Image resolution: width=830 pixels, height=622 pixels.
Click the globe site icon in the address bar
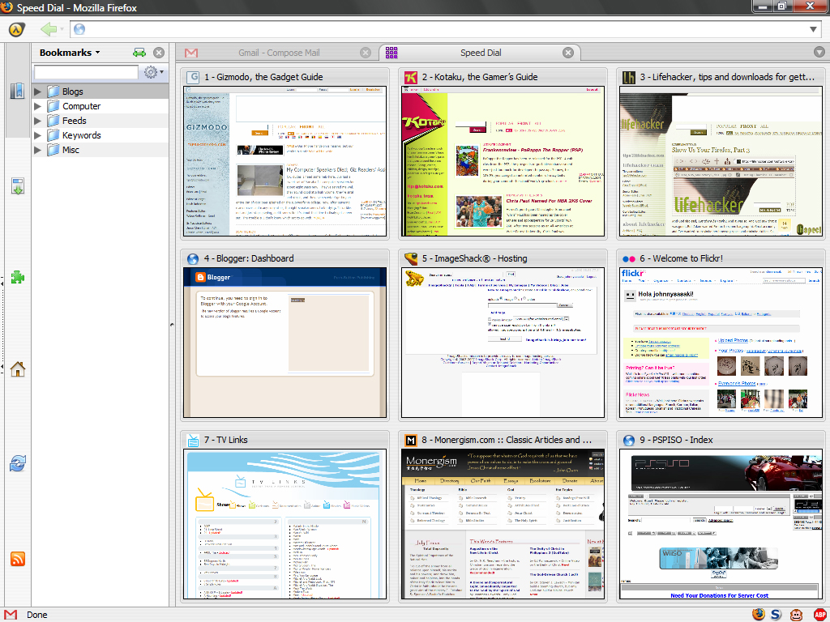click(x=79, y=29)
